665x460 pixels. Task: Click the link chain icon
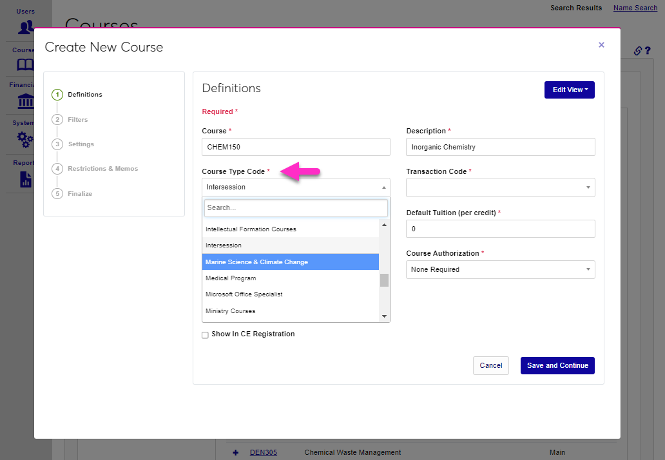pyautogui.click(x=637, y=51)
